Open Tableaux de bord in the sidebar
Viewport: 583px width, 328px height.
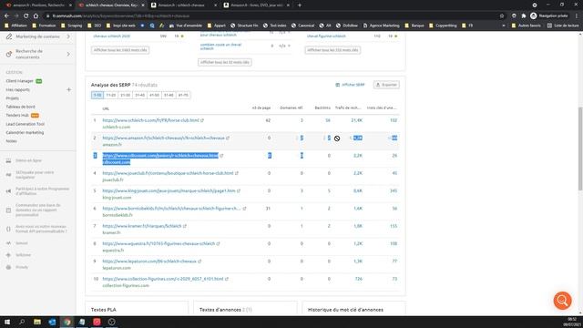(20, 107)
